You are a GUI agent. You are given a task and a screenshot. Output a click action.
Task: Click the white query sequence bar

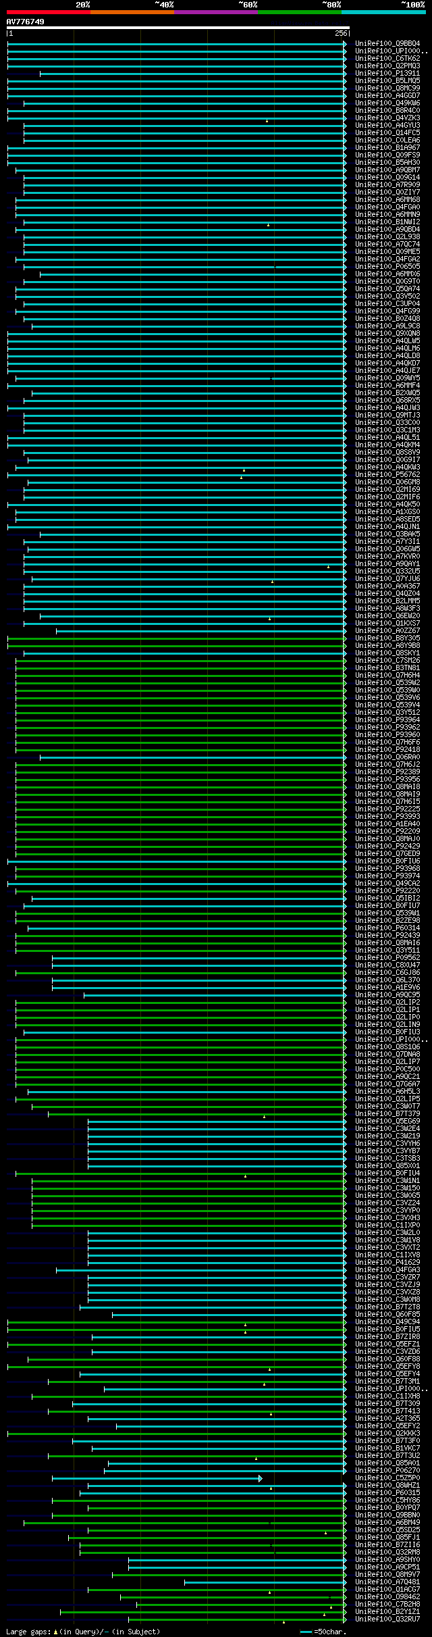pos(178,28)
